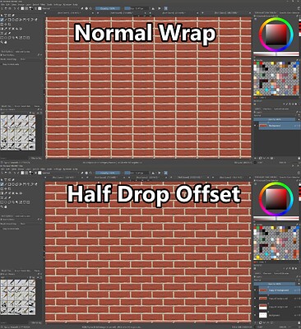Open Advanced Color Selector tab in bottom window

[266, 178]
